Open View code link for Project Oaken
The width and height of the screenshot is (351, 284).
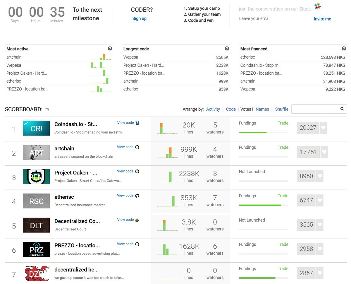125,171
